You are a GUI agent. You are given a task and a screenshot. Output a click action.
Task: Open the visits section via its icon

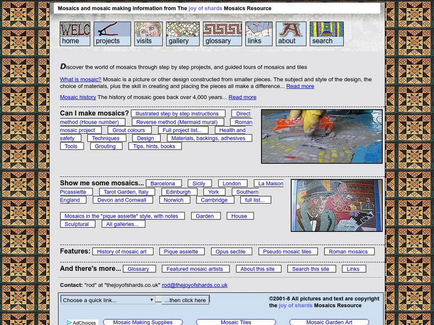(x=149, y=31)
